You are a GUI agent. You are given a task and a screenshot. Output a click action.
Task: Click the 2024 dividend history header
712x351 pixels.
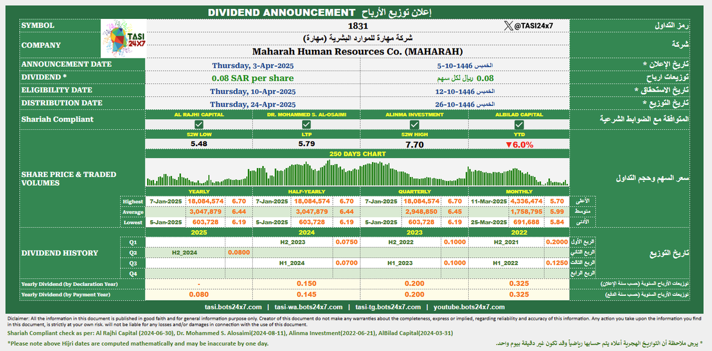pyautogui.click(x=306, y=233)
